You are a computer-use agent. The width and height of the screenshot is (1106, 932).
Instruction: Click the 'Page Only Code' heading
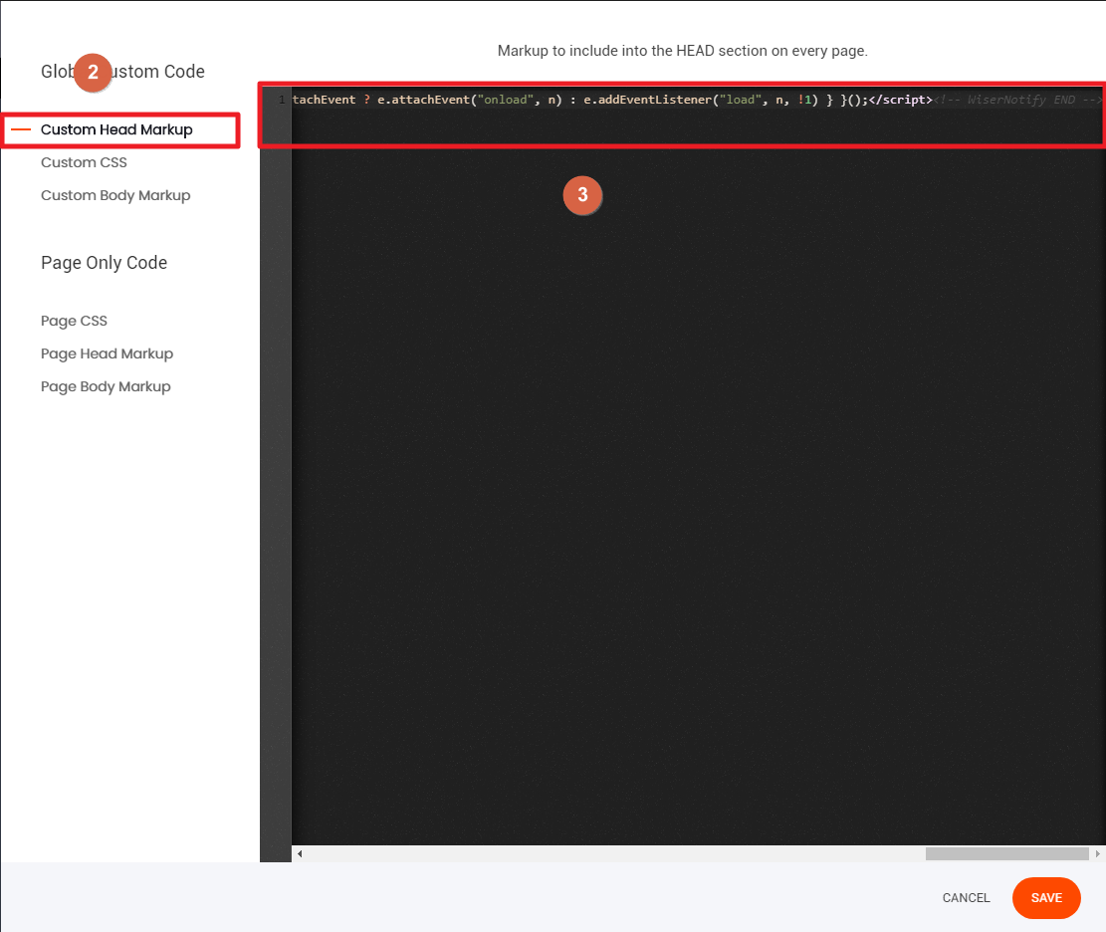click(105, 263)
